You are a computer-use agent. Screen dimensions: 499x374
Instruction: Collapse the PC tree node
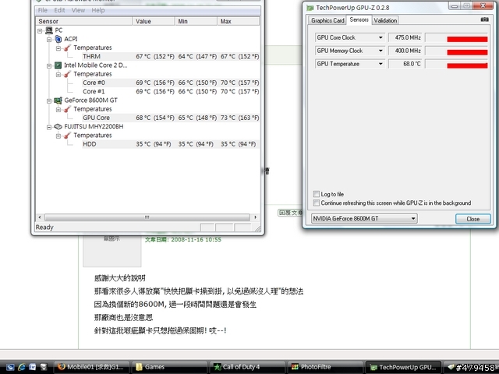pyautogui.click(x=40, y=31)
